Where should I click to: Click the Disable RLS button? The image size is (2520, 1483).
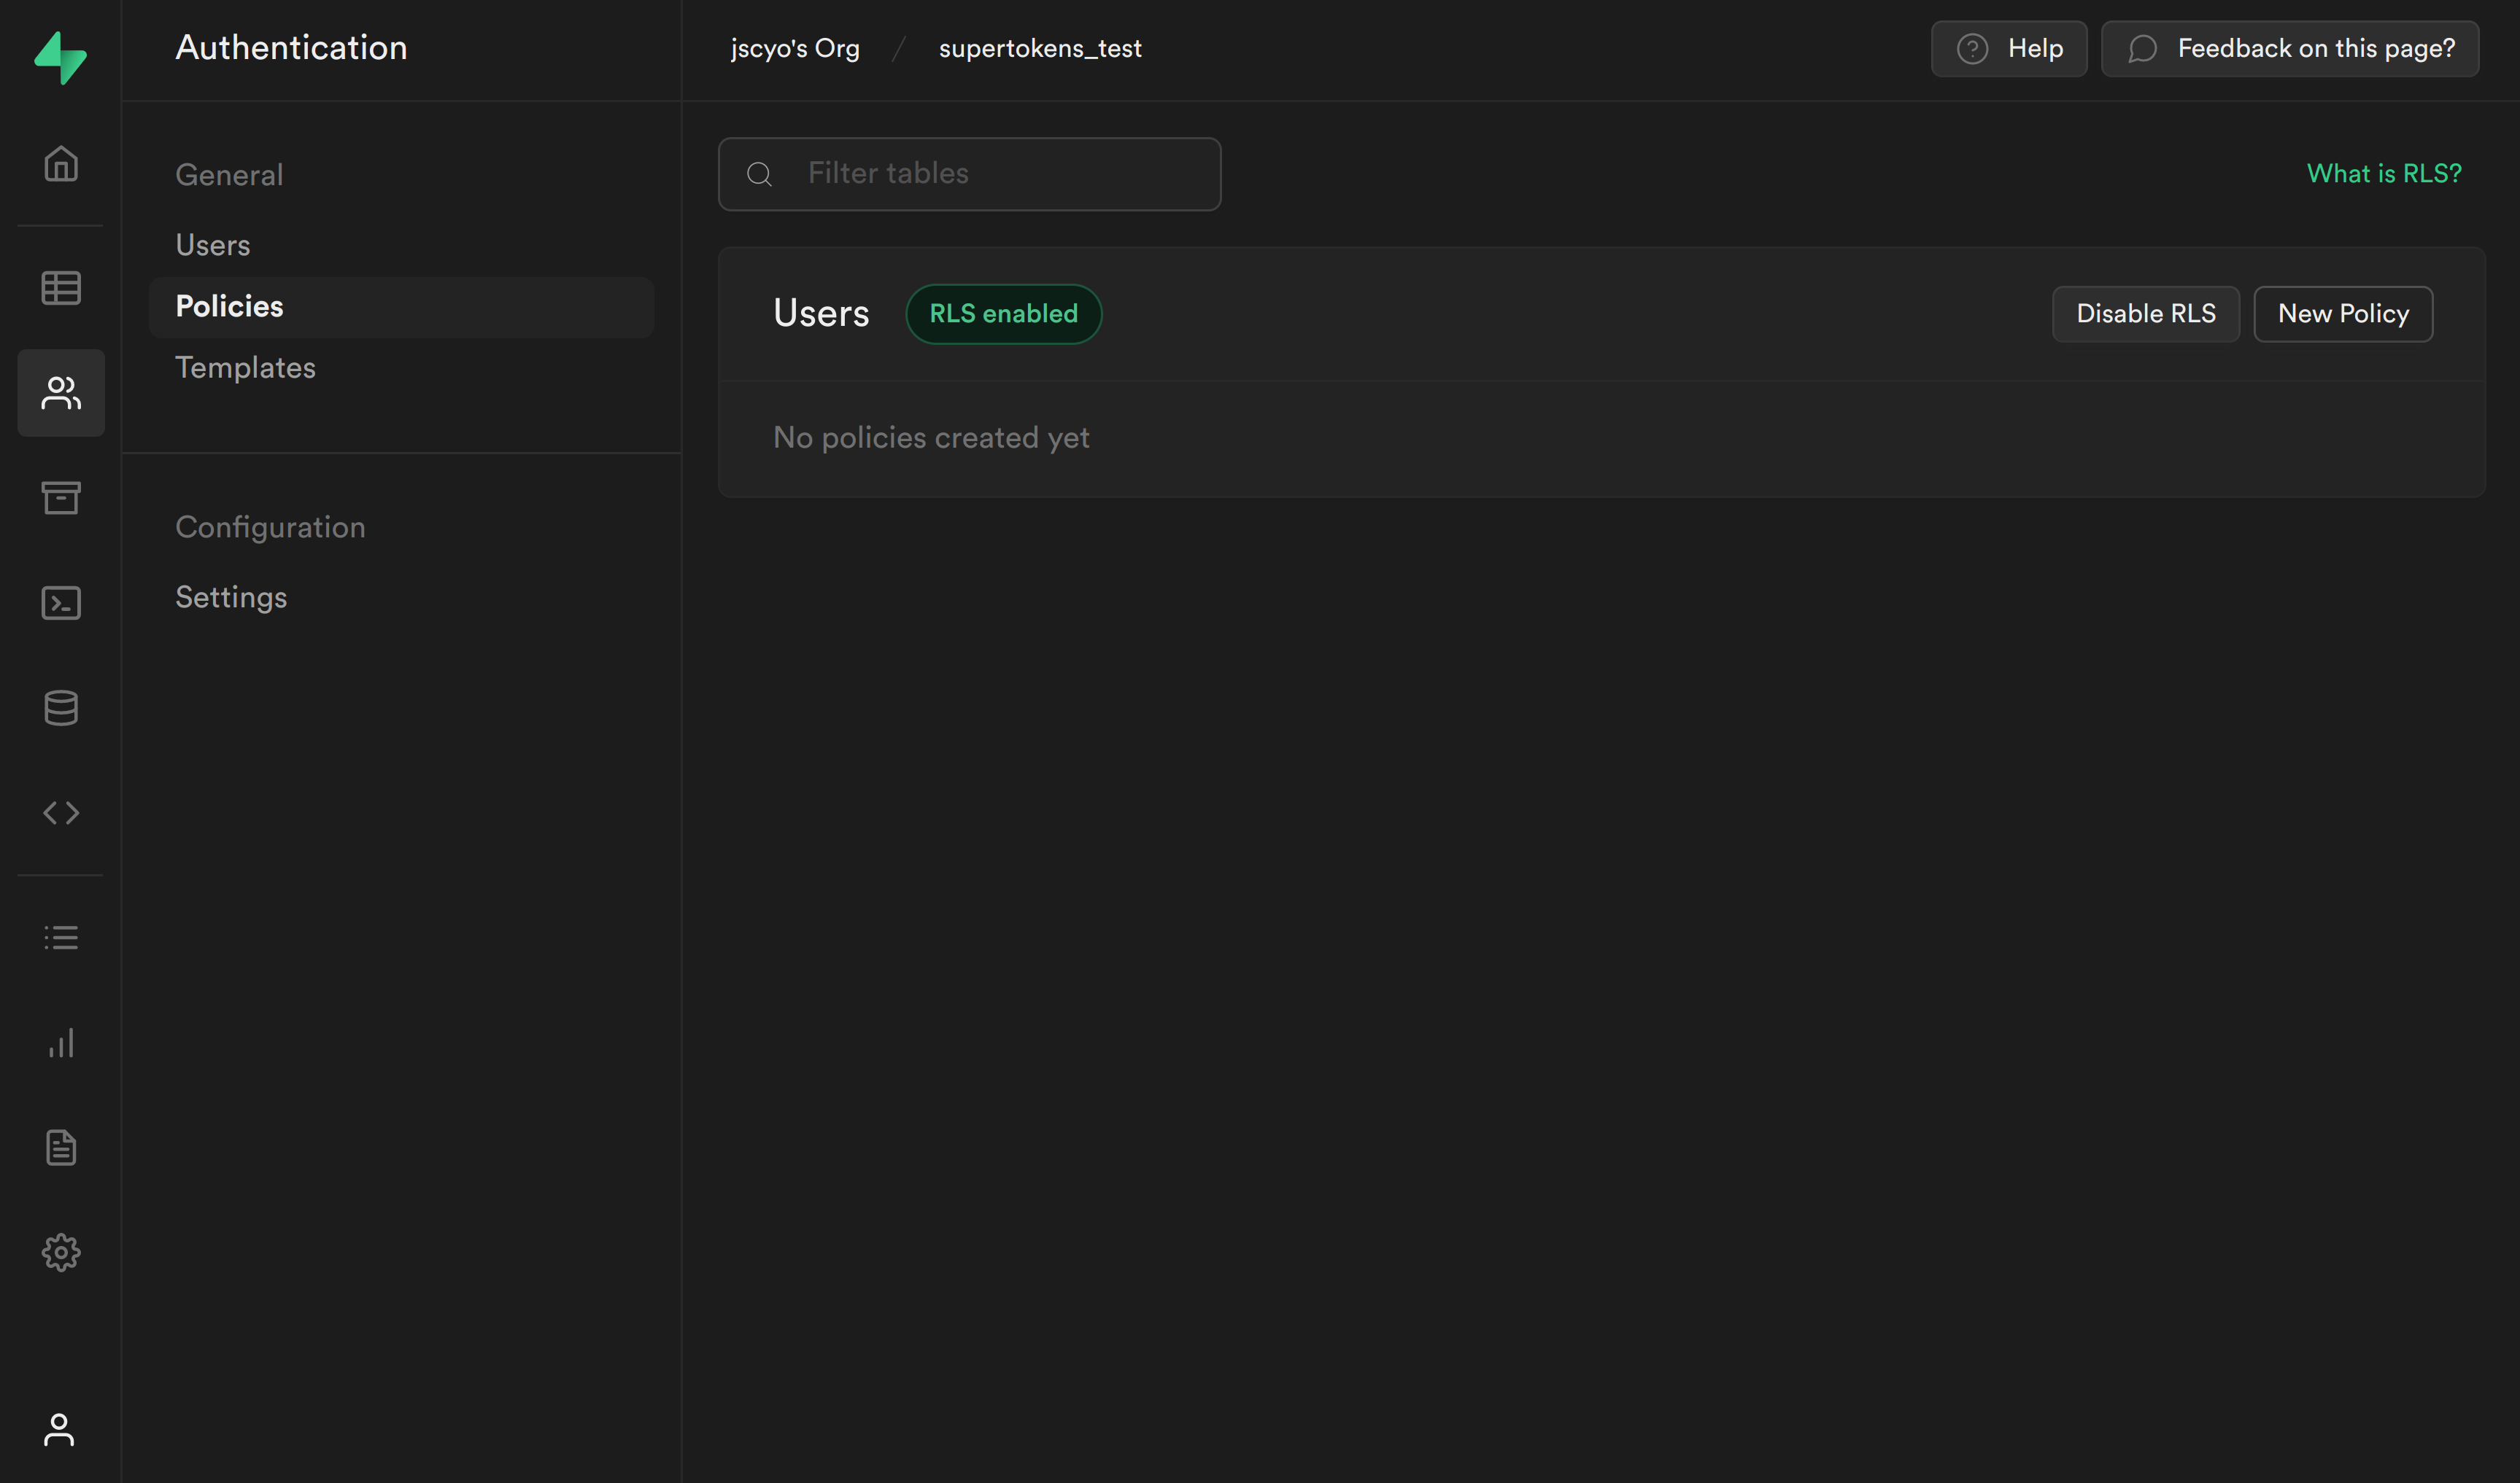coord(2145,314)
